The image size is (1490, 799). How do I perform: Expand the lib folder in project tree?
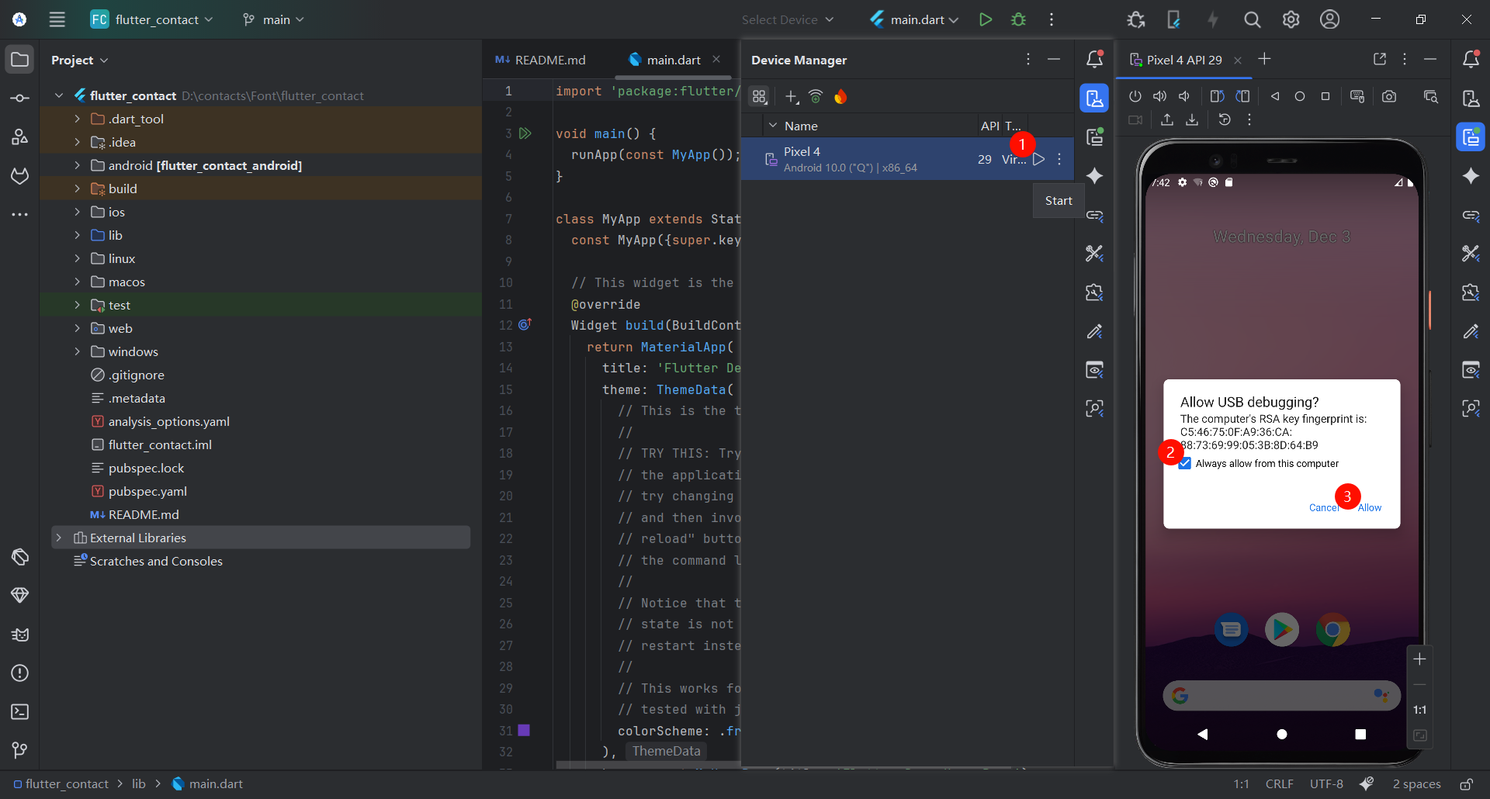[x=77, y=235]
